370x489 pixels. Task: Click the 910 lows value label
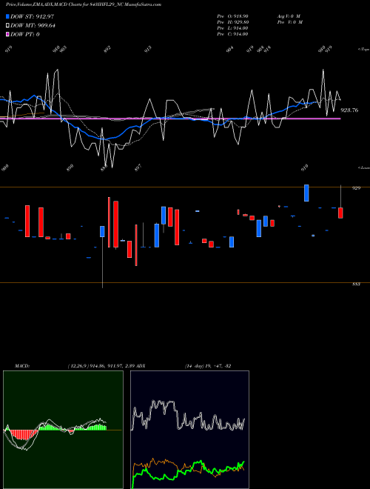click(x=305, y=167)
